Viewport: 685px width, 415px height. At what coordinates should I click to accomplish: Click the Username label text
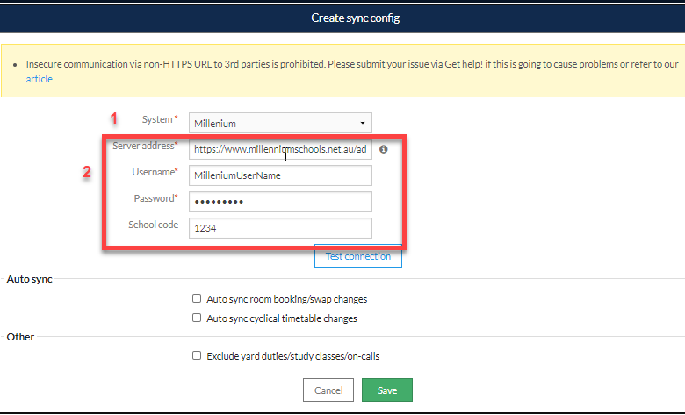pos(154,172)
